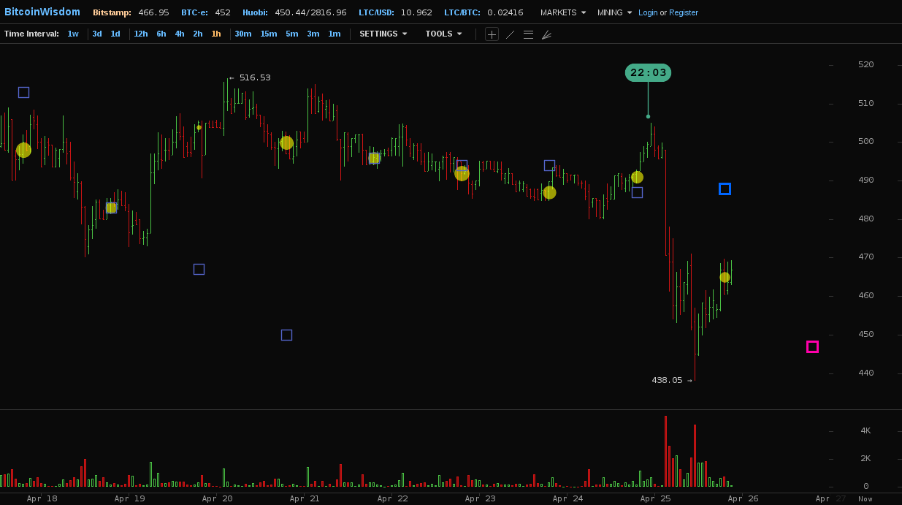Select the horizontal lines drawing tool

coord(528,34)
